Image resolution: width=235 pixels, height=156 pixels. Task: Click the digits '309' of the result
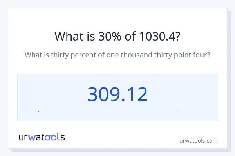pyautogui.click(x=102, y=94)
